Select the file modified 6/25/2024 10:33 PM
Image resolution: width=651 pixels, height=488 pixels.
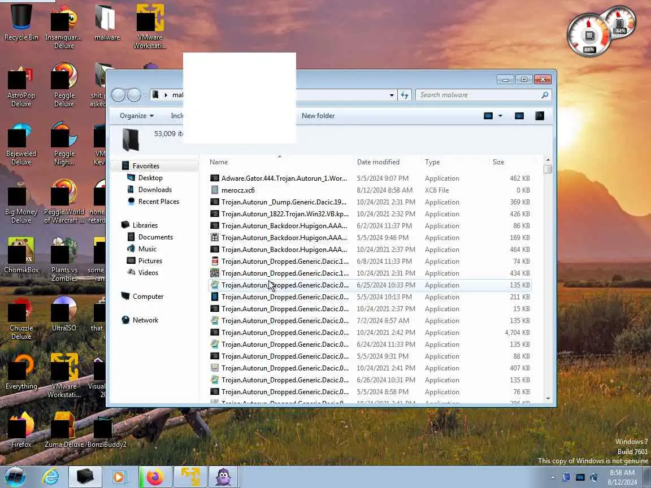[370, 285]
